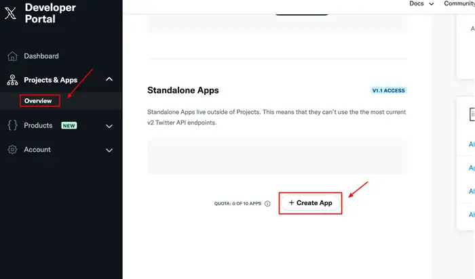475x279 pixels.
Task: Select the Products label in sidebar
Action: point(38,125)
